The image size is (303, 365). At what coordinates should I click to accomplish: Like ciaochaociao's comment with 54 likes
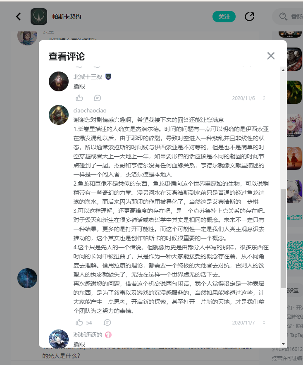[79, 322]
